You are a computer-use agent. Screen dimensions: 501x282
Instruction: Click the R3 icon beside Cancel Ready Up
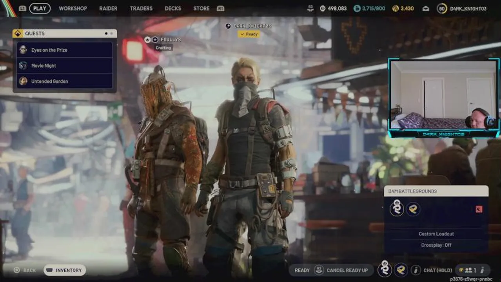click(319, 270)
